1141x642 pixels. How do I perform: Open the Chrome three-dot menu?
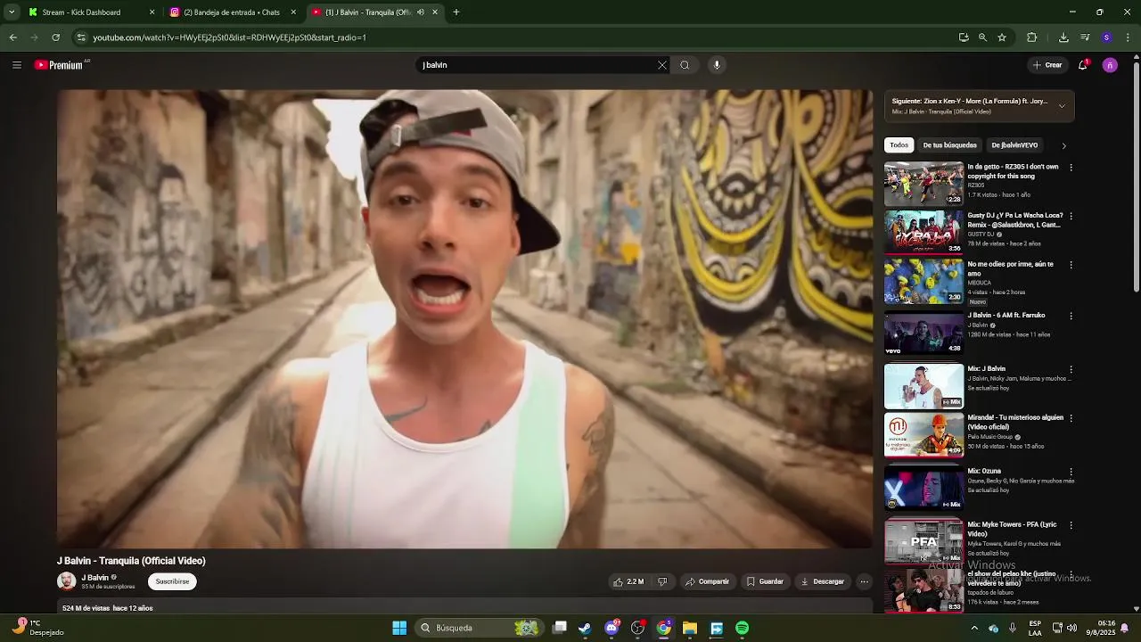point(1129,37)
